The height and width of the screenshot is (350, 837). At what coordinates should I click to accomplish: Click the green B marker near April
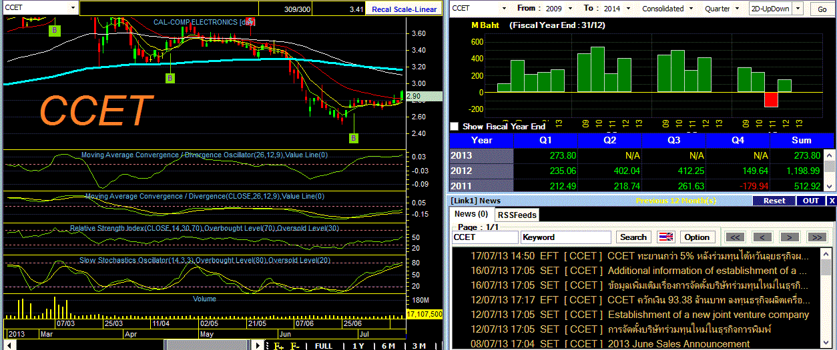170,78
